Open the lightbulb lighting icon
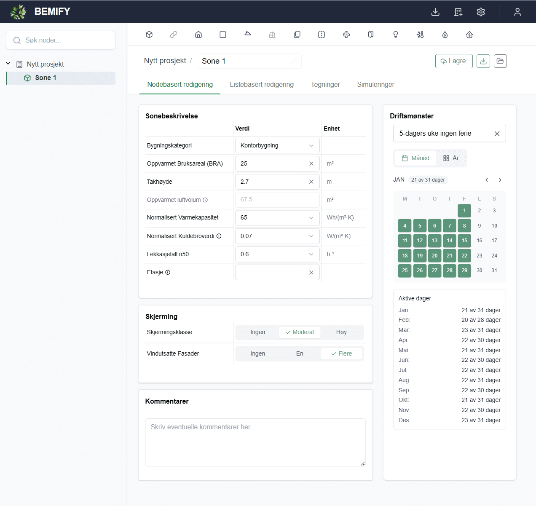This screenshot has height=506, width=536. tap(396, 35)
